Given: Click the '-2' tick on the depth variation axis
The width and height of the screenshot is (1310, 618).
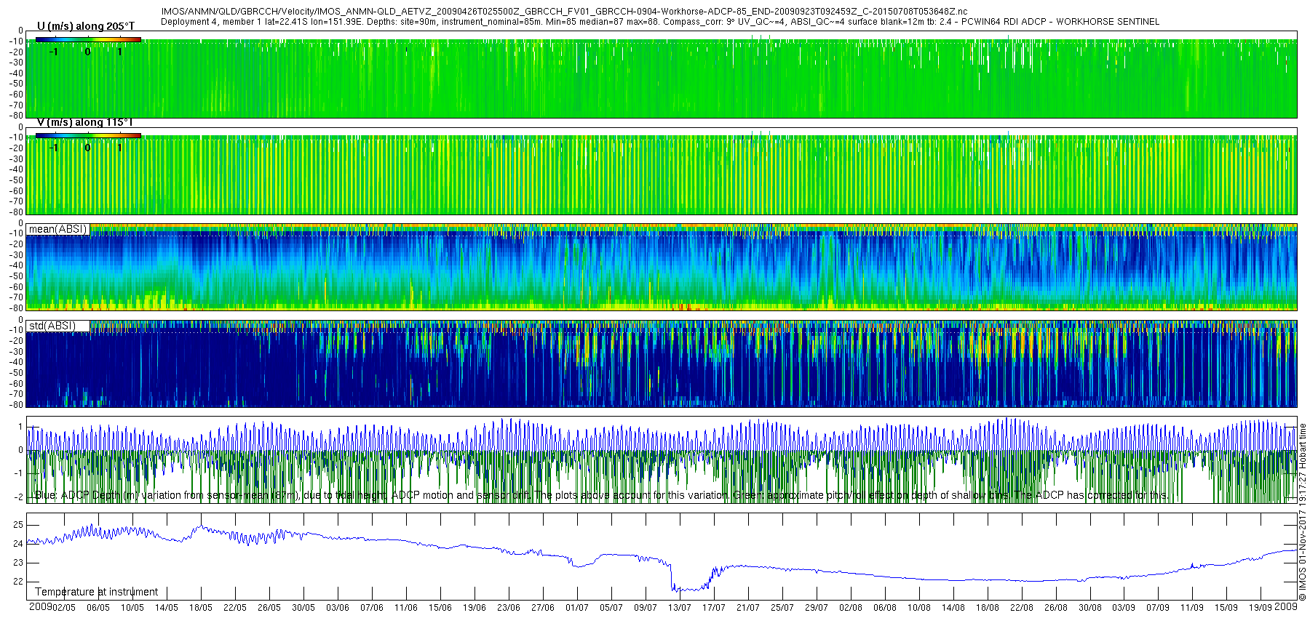Looking at the screenshot, I should coord(19,497).
